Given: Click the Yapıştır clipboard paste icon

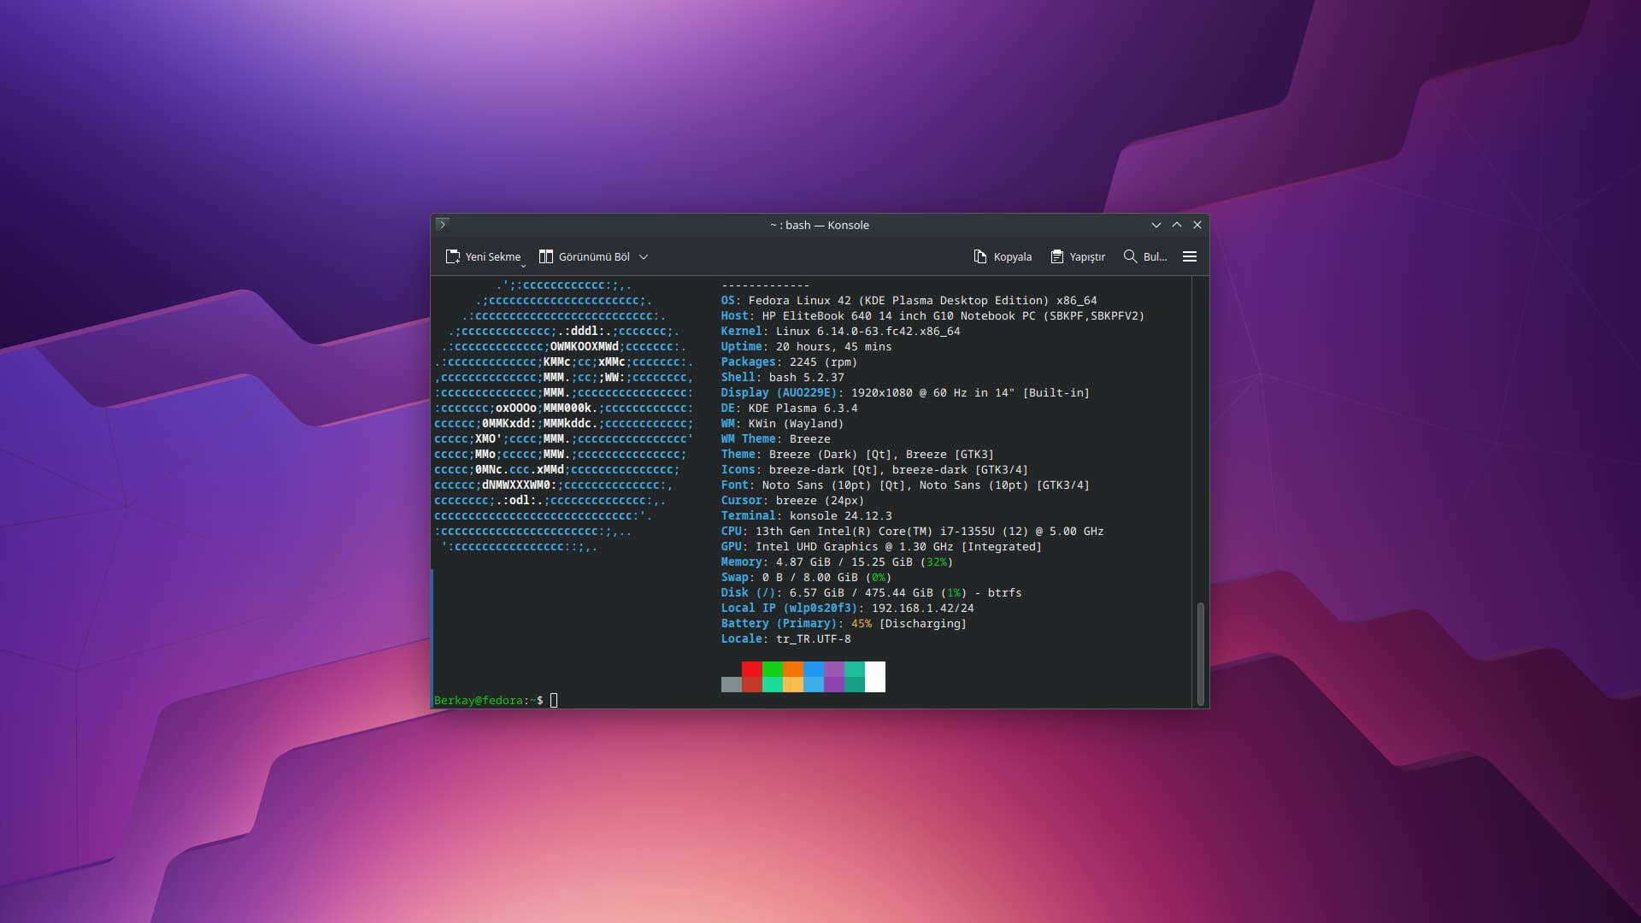Looking at the screenshot, I should tap(1056, 256).
